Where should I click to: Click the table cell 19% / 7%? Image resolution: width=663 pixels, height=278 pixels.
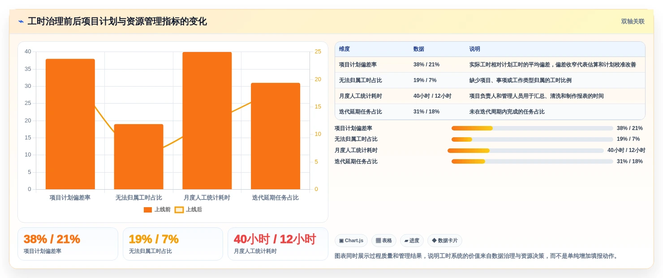point(425,80)
